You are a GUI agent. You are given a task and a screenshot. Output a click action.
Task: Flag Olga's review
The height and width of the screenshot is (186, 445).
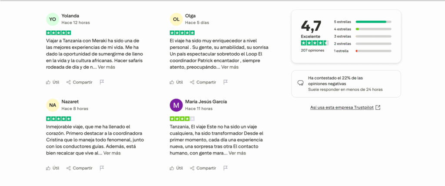tap(226, 82)
